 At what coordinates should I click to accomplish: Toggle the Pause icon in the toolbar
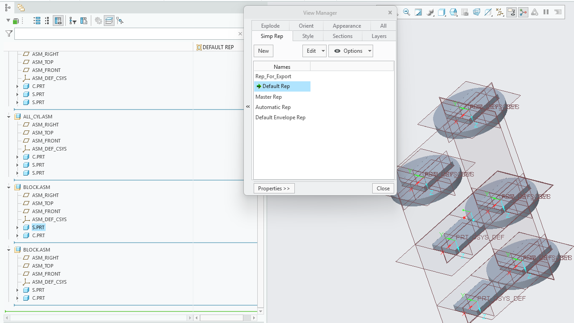[x=546, y=12]
